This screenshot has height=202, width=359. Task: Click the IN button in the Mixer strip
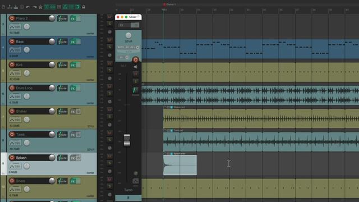(121, 57)
